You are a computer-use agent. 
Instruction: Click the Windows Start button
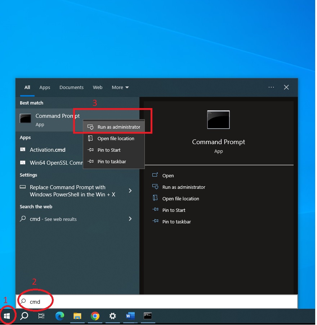7,316
